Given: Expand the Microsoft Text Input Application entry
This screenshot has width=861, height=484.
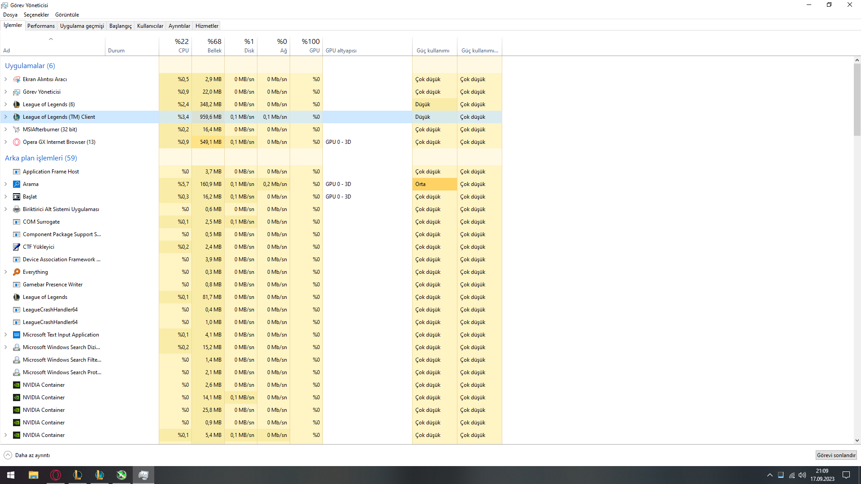Looking at the screenshot, I should point(6,335).
